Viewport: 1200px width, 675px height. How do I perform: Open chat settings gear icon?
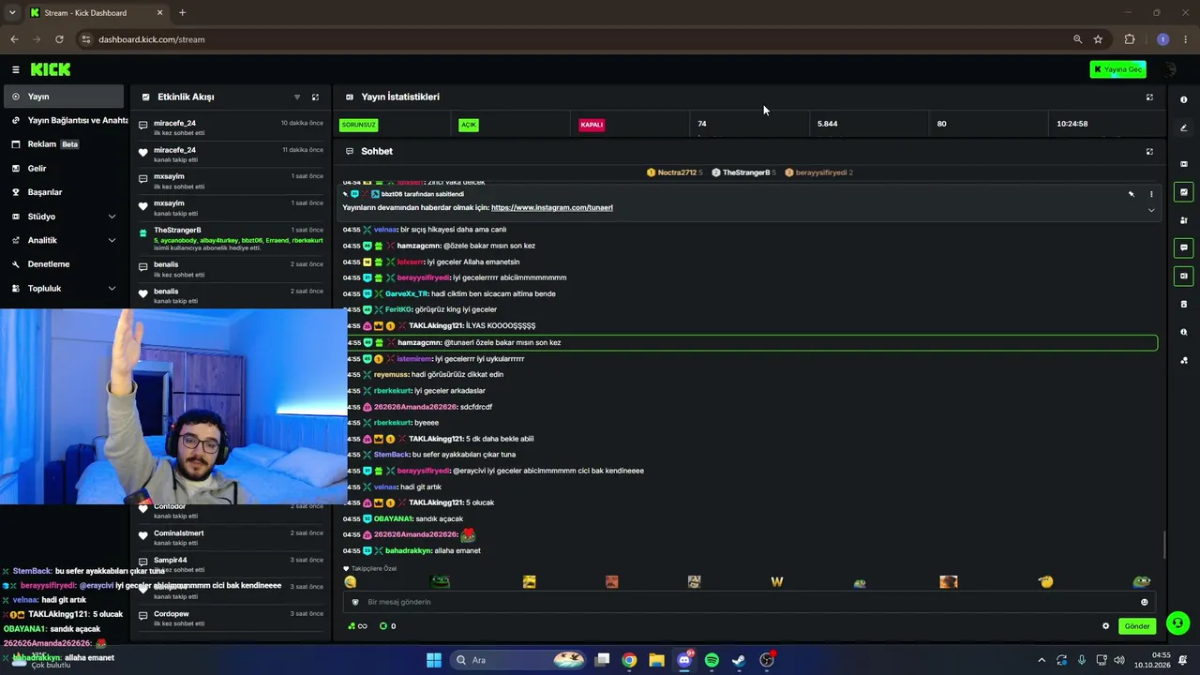(1105, 626)
